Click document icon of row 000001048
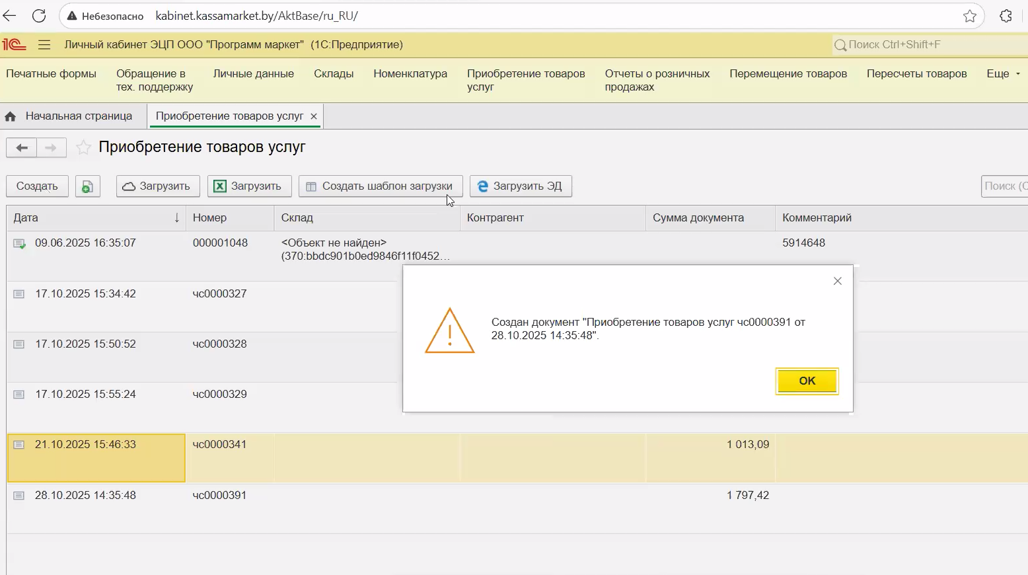 (20, 244)
